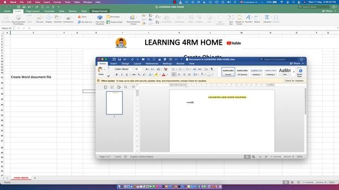Expand Word styles gallery arrow

(294, 72)
